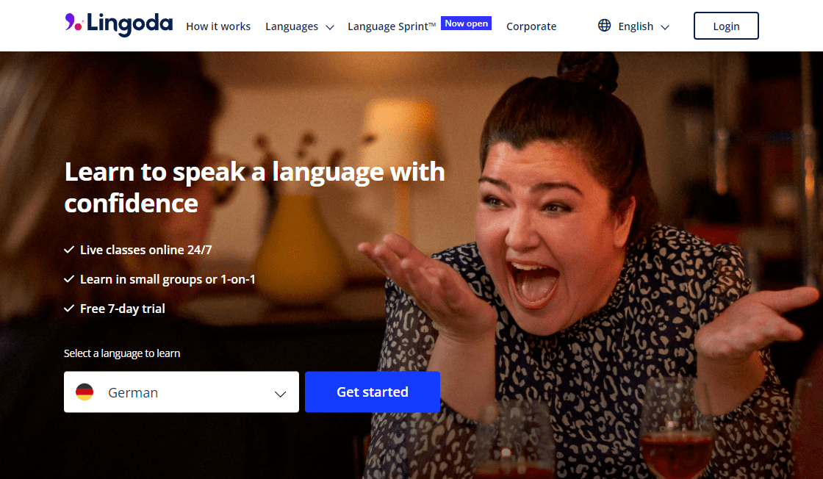This screenshot has width=823, height=479.
Task: Click the Languages menu label
Action: 292,26
